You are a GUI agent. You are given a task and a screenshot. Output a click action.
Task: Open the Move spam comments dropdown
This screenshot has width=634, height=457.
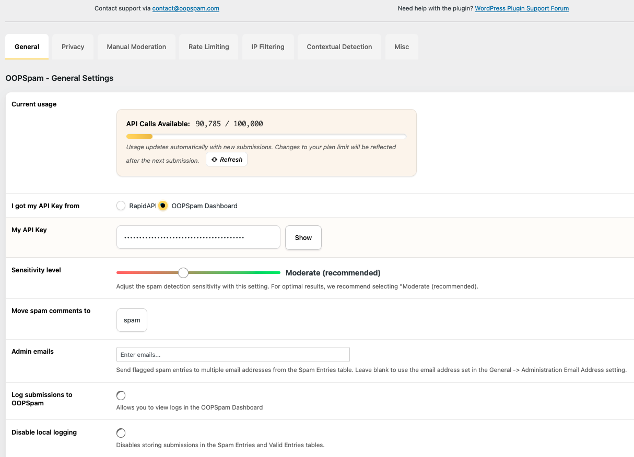132,320
